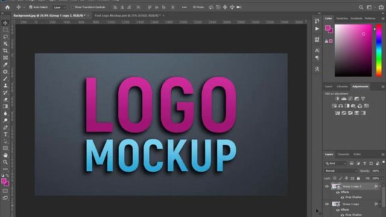Toggle Drop Shadow visibility under Group 1 copy 2
The width and height of the screenshot is (386, 217).
click(x=342, y=197)
